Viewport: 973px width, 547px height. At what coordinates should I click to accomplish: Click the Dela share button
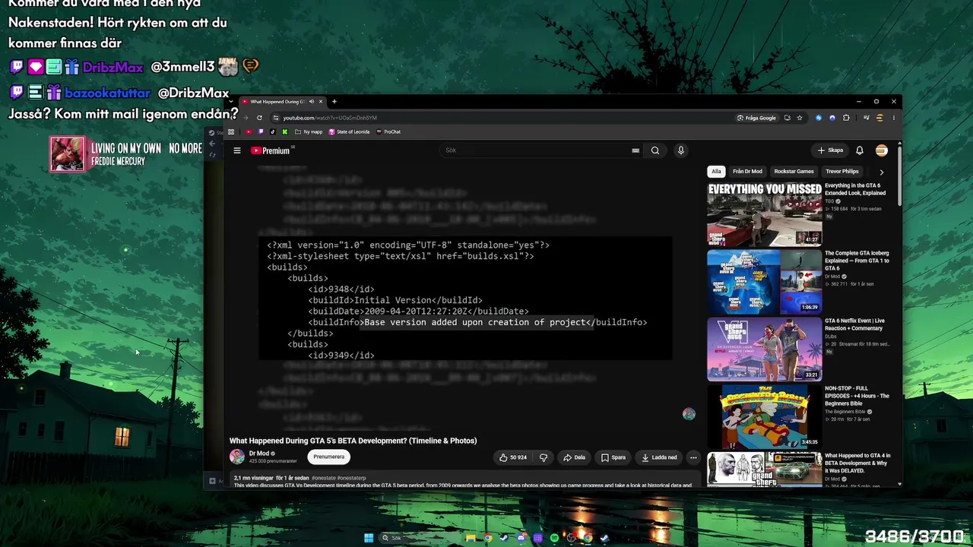click(574, 457)
